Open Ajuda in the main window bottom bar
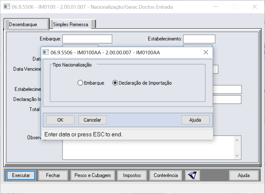The height and width of the screenshot is (194, 265). click(244, 175)
